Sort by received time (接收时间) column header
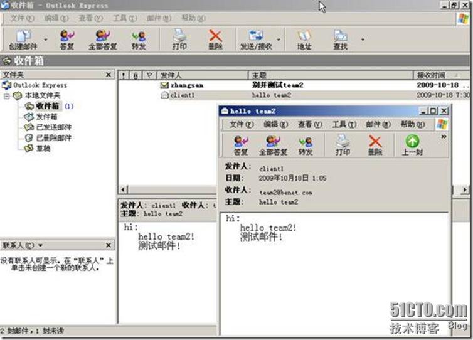The image size is (473, 340). [442, 75]
